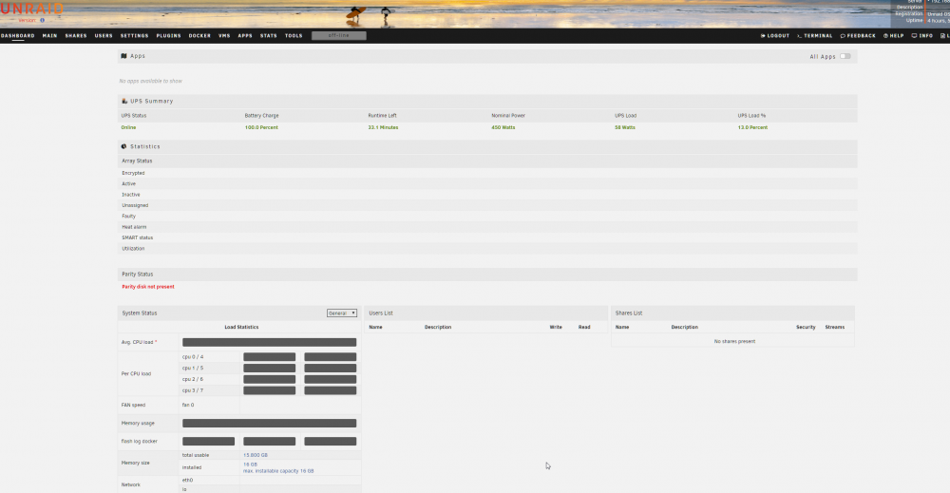Image resolution: width=950 pixels, height=493 pixels.
Task: Click the 'eth0' network row
Action: click(270, 480)
